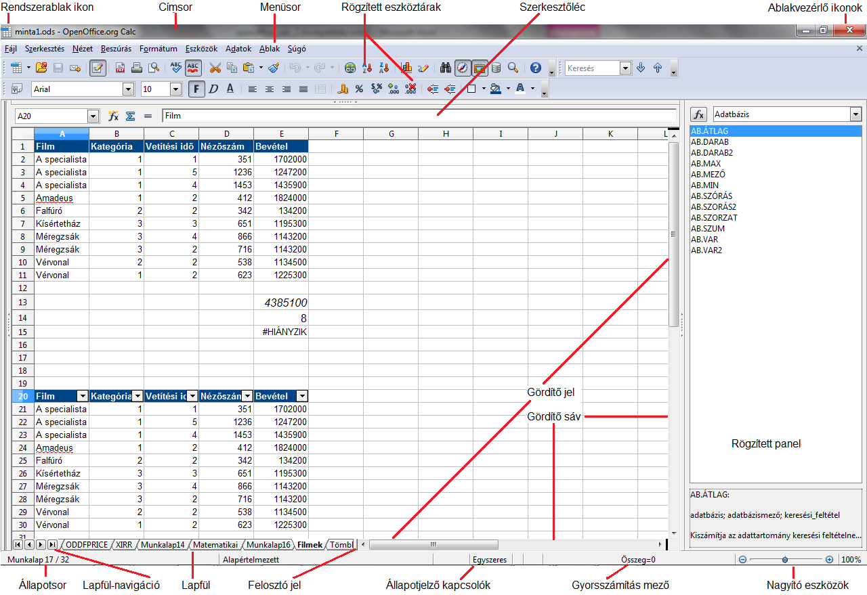Switch to the Matematikai sheet tab
867x595 pixels.
(216, 544)
